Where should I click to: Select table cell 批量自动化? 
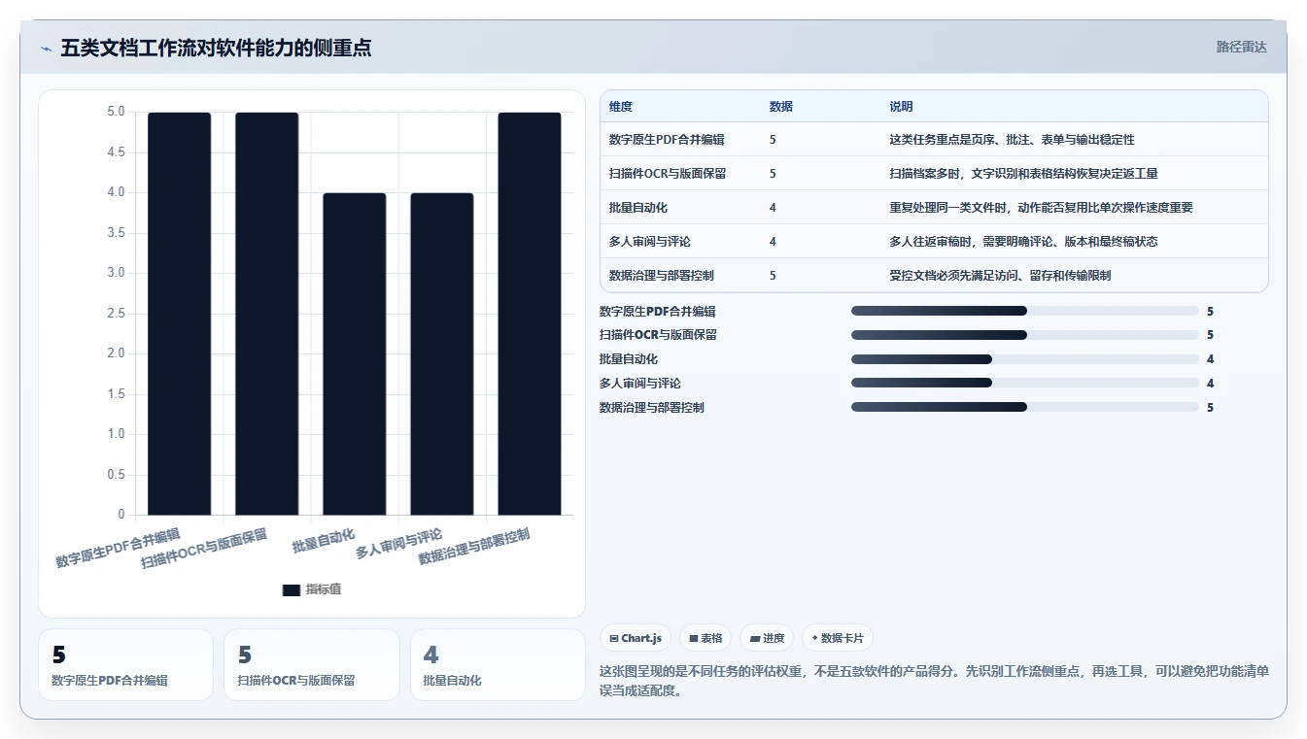(638, 208)
